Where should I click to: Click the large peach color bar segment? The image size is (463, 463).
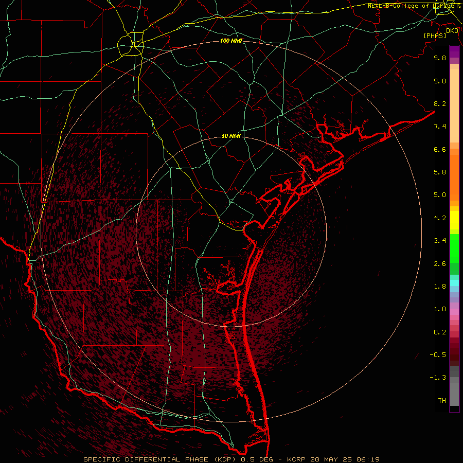click(454, 105)
